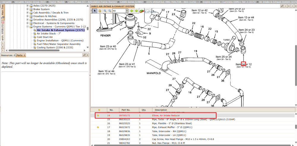Open Cooling System (2290 & 2335) item
297x146 pixels.
[x=55, y=47]
